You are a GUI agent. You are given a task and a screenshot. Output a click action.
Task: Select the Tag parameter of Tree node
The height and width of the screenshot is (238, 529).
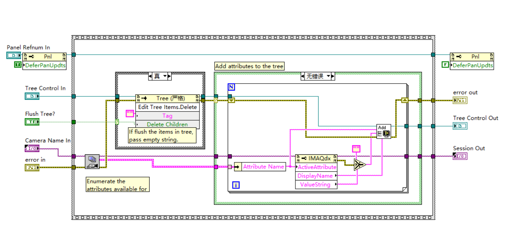click(x=168, y=116)
